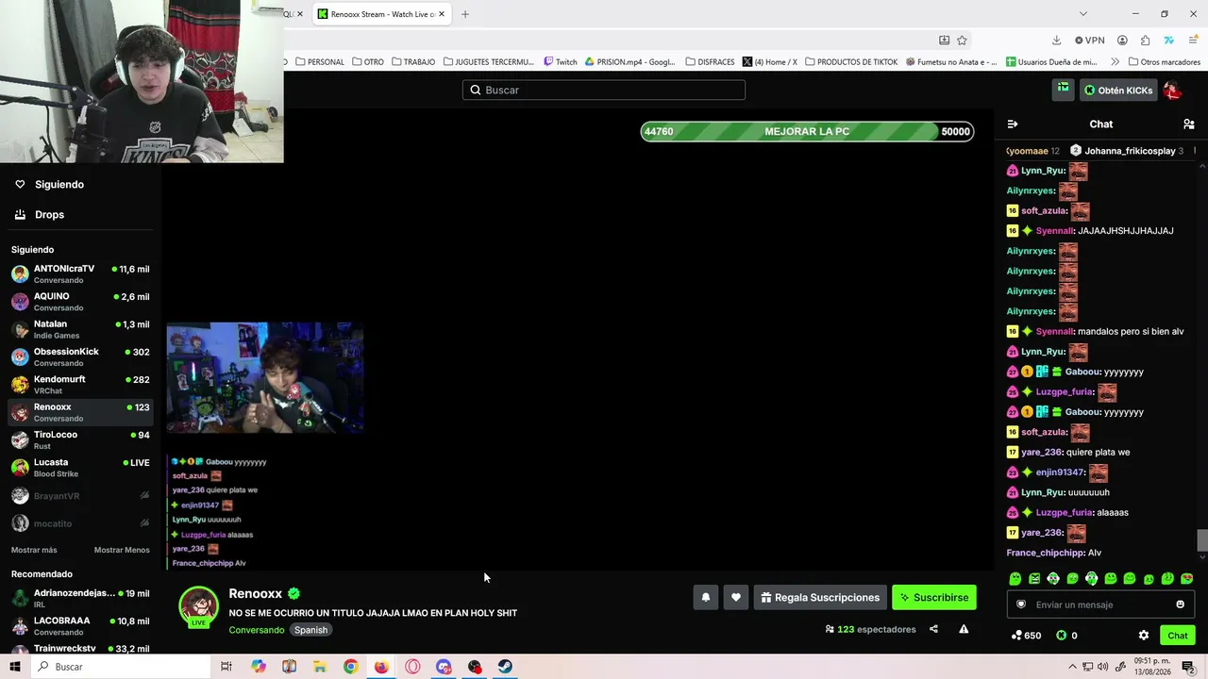This screenshot has height=679, width=1208.
Task: Share the stream via share icon
Action: [x=933, y=629]
